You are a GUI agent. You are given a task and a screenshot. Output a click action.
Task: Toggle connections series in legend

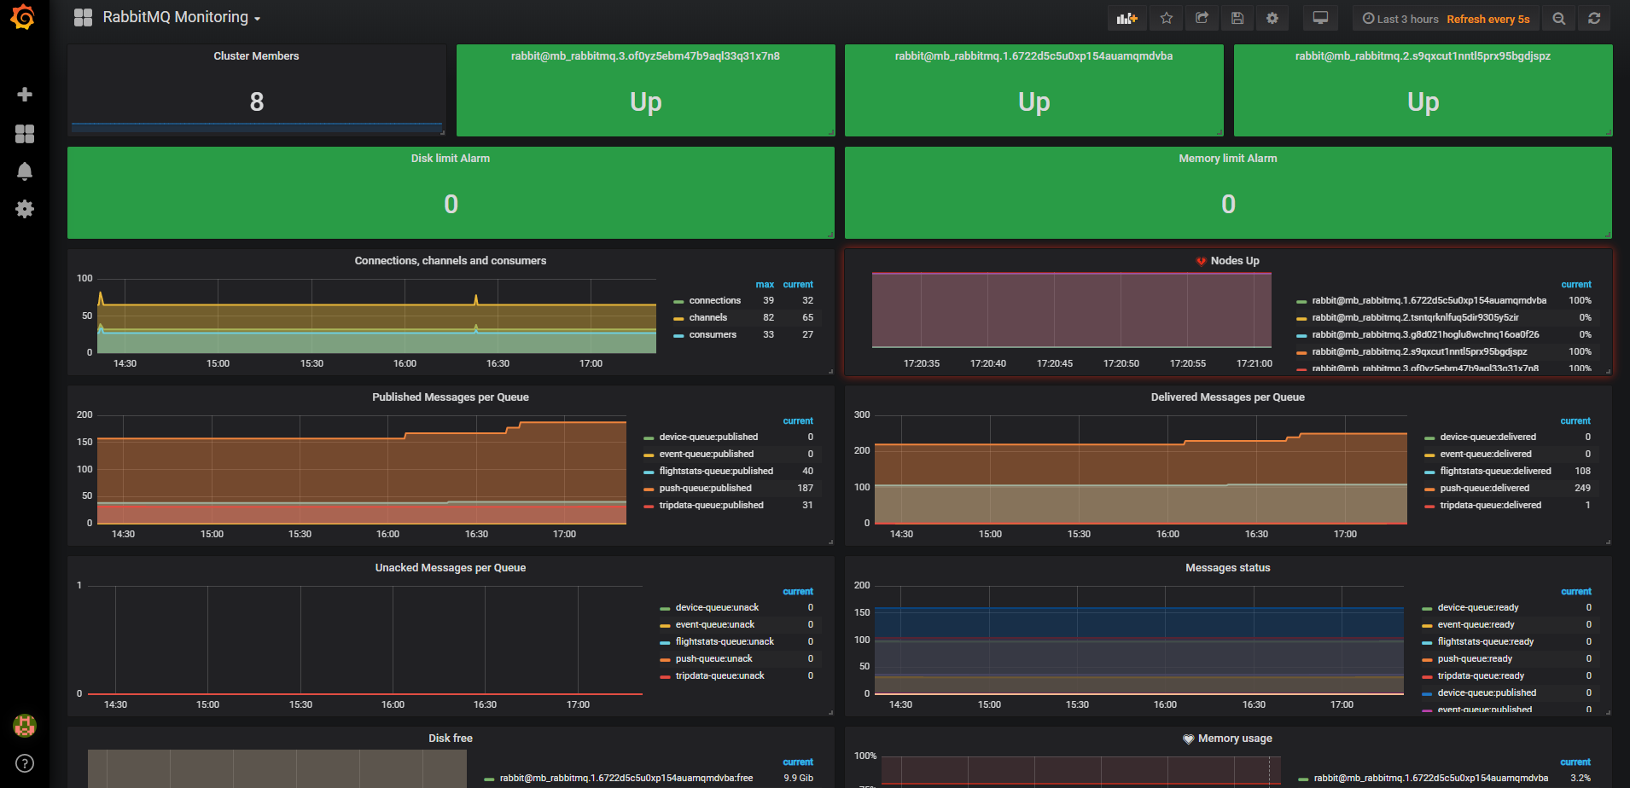(x=714, y=301)
